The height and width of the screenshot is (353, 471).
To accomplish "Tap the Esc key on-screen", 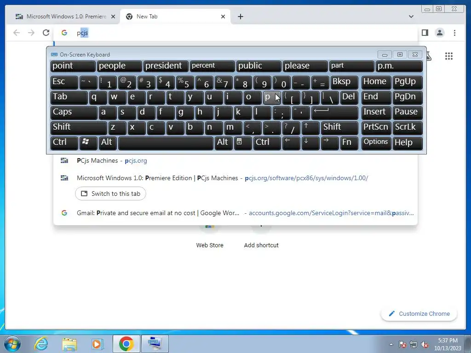I will point(64,83).
